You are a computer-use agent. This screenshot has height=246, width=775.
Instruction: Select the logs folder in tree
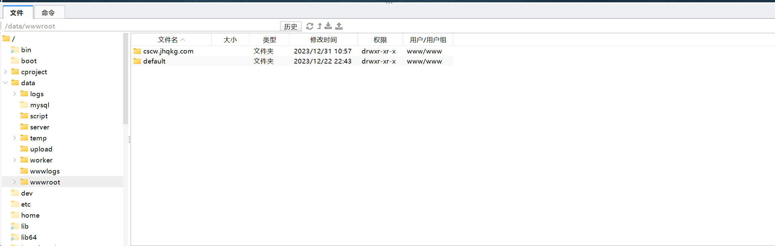32,94
